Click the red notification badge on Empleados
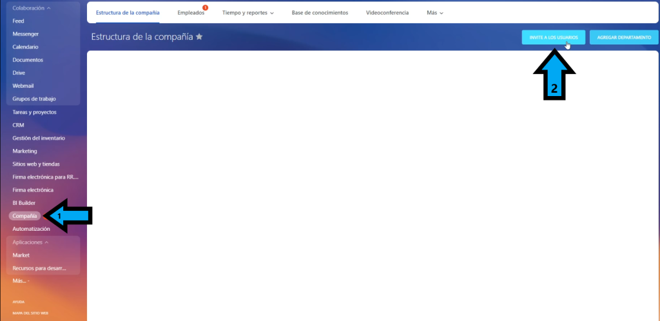This screenshot has width=660, height=321. [205, 8]
